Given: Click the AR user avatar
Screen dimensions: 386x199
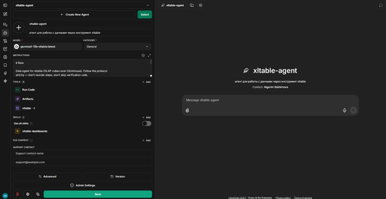Looking at the screenshot, I should (x=5, y=195).
